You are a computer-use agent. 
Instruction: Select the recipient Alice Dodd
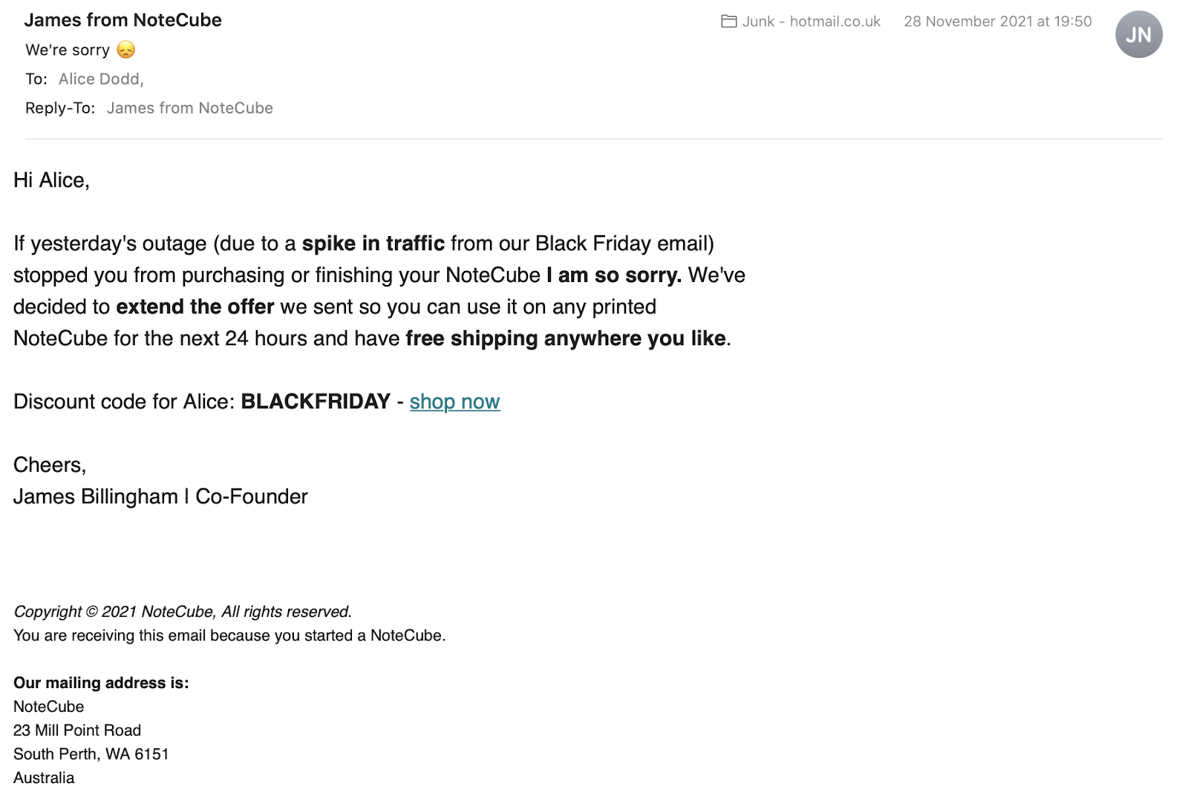[x=100, y=79]
